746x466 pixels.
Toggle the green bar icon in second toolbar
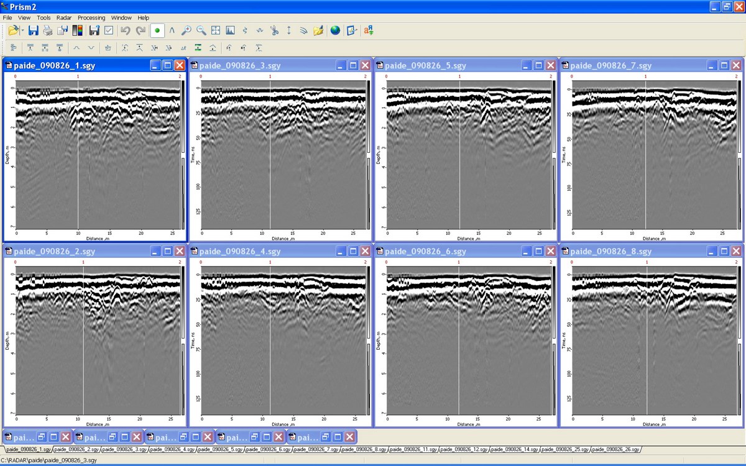(x=198, y=47)
